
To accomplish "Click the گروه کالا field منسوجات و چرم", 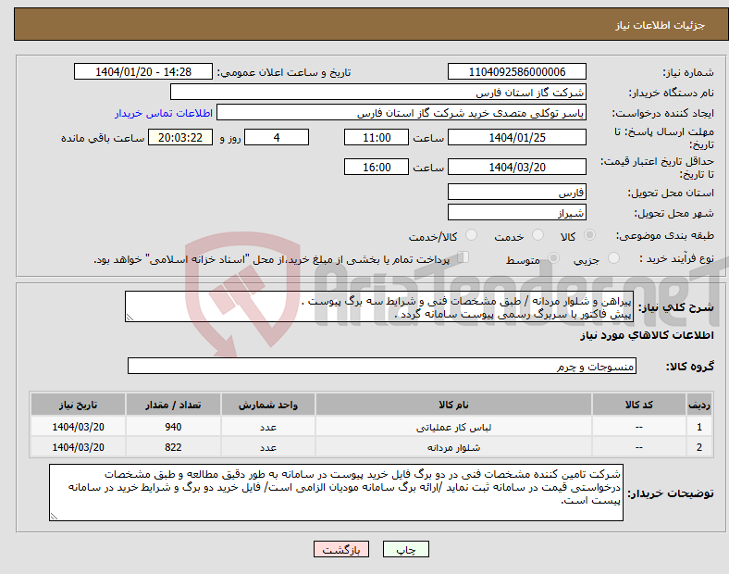I will pos(382,366).
